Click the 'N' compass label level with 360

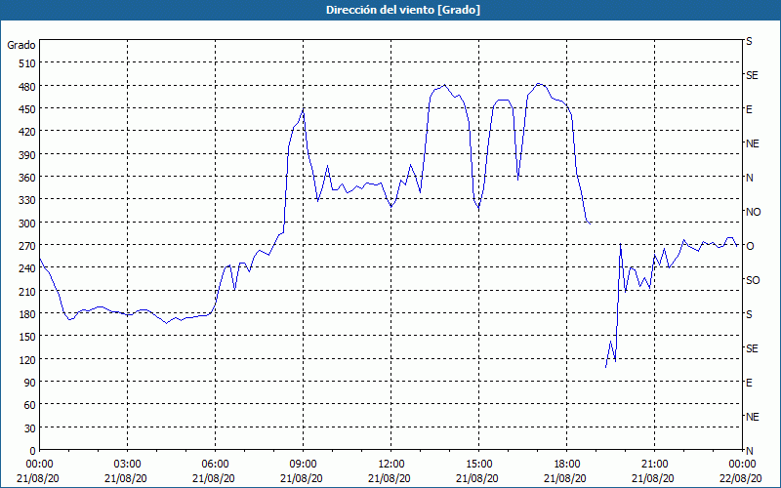click(x=750, y=178)
